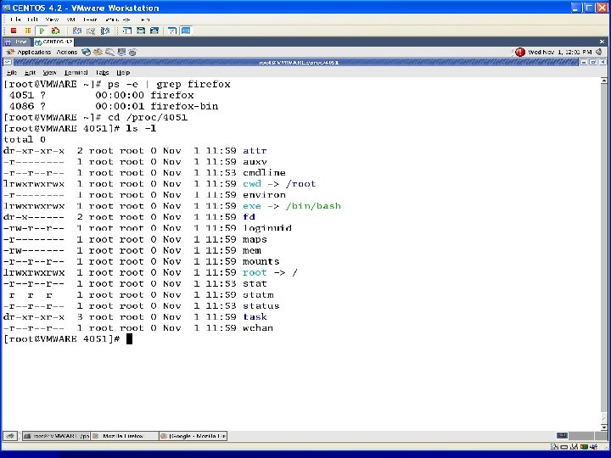Revert to snapshot using the revert icon
Viewport: 611px width, 458px height.
(91, 31)
